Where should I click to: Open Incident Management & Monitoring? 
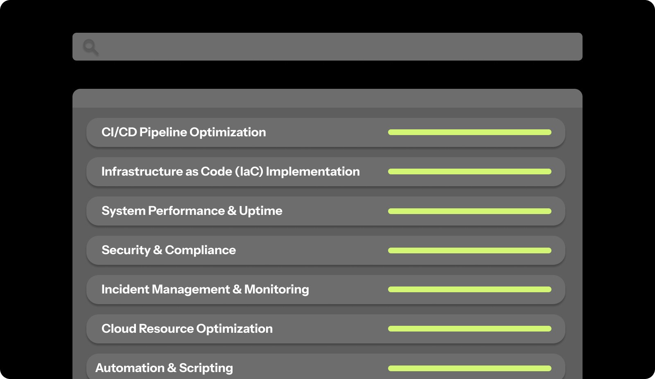tap(325, 289)
